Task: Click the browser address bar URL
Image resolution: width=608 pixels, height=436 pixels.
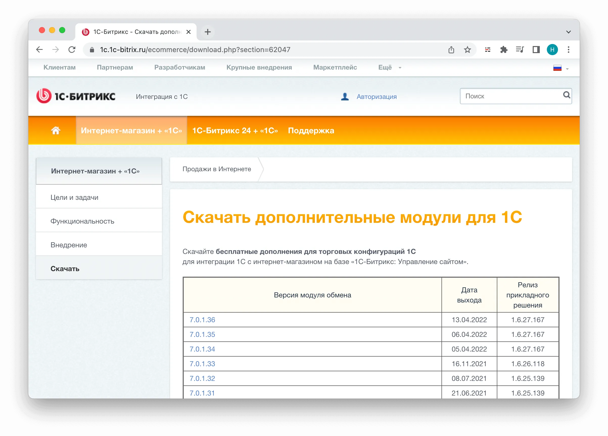Action: tap(195, 50)
